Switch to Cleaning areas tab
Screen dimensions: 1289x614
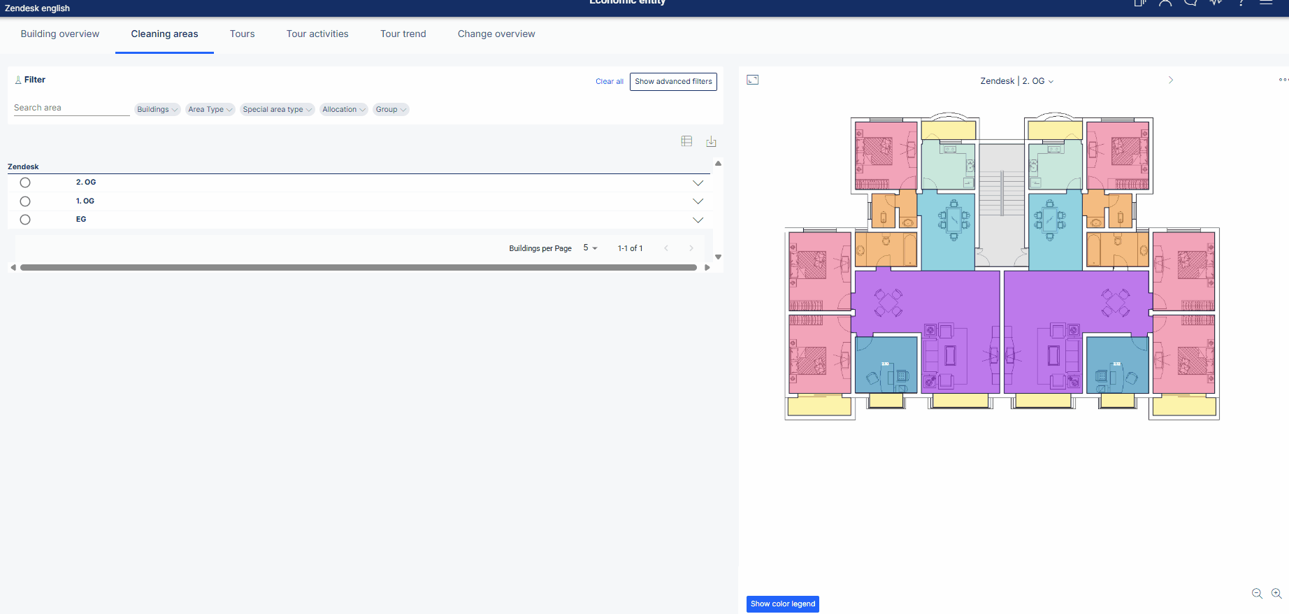[x=164, y=34]
